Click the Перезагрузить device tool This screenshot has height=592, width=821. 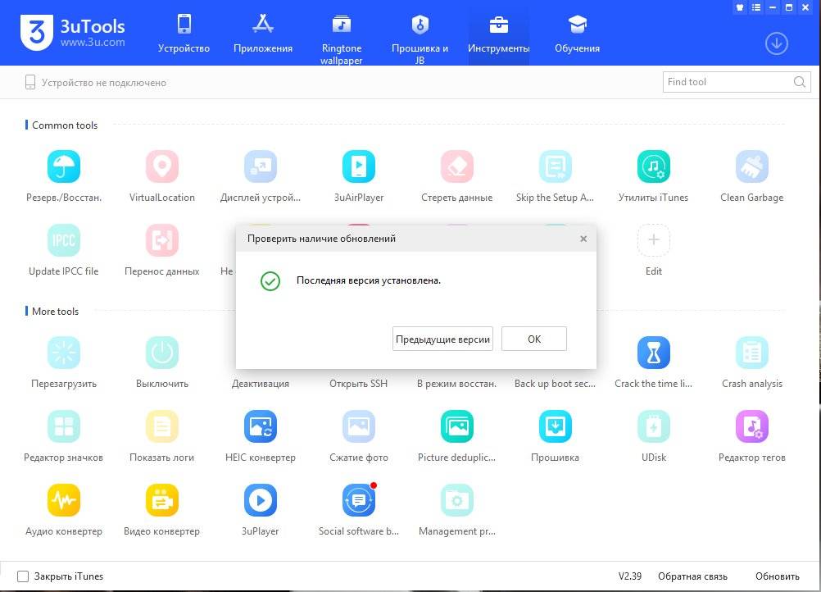click(64, 353)
